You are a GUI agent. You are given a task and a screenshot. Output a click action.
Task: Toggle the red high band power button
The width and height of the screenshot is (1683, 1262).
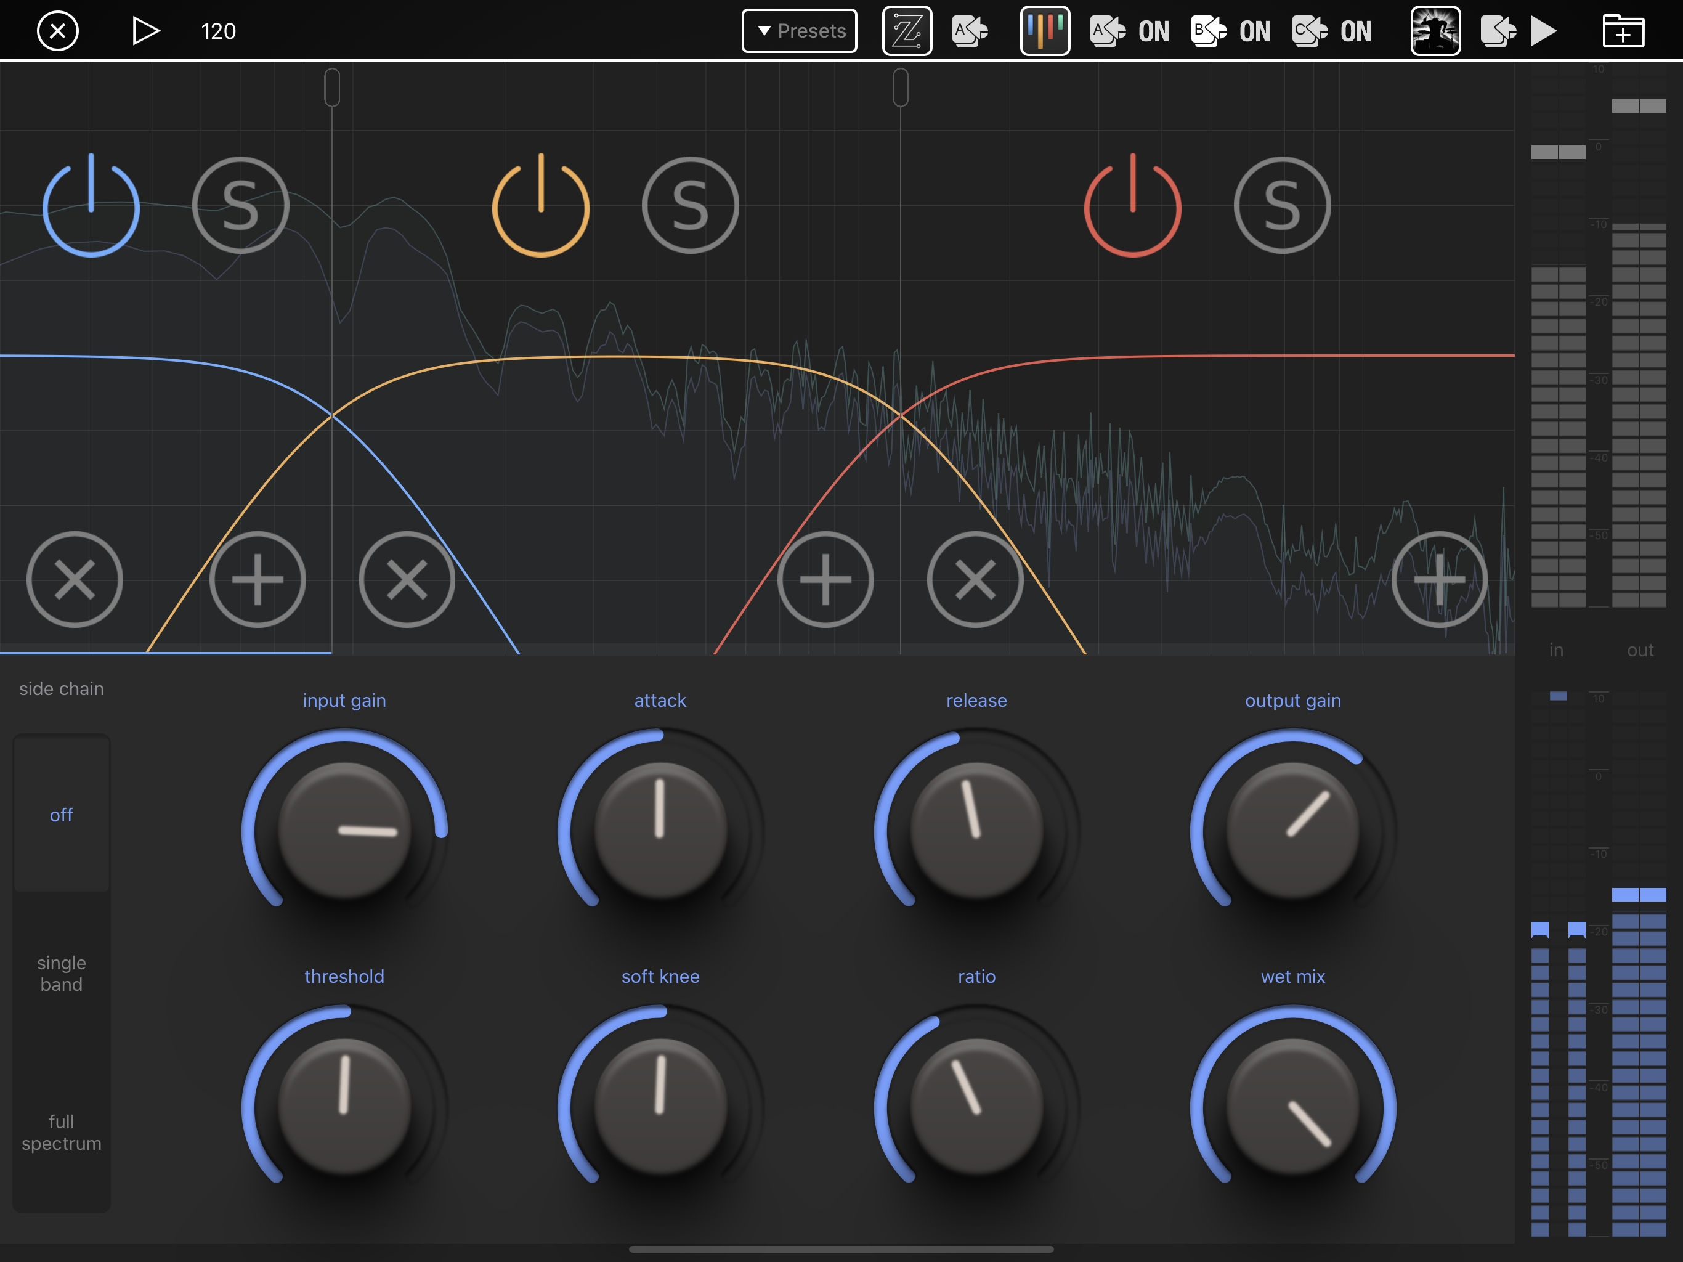click(1132, 206)
